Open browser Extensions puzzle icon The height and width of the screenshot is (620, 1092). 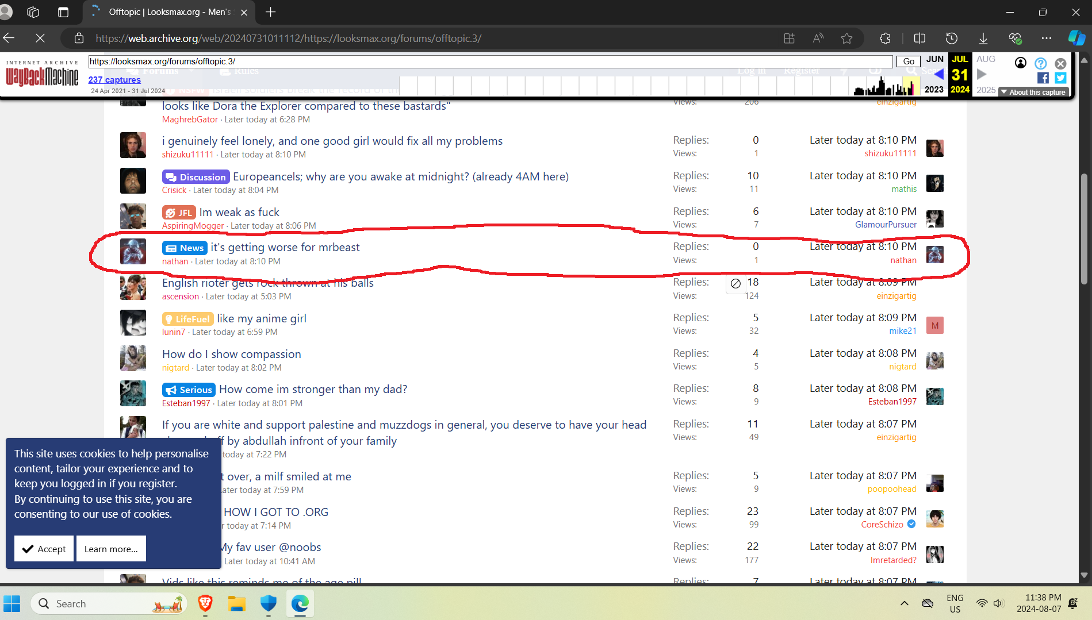tap(885, 38)
